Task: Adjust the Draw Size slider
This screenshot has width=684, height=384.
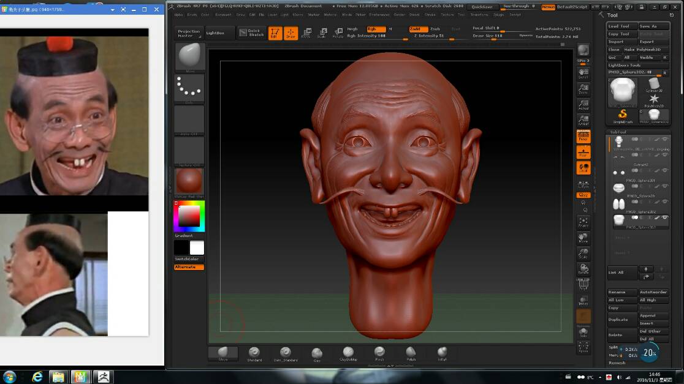Action: [x=501, y=36]
